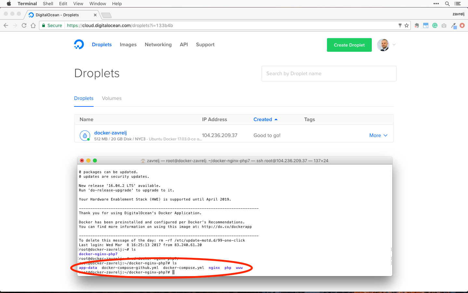Open the Edit menu
The image size is (468, 293).
(63, 4)
